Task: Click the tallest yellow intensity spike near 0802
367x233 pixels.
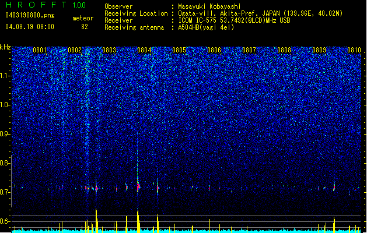Action: point(96,221)
